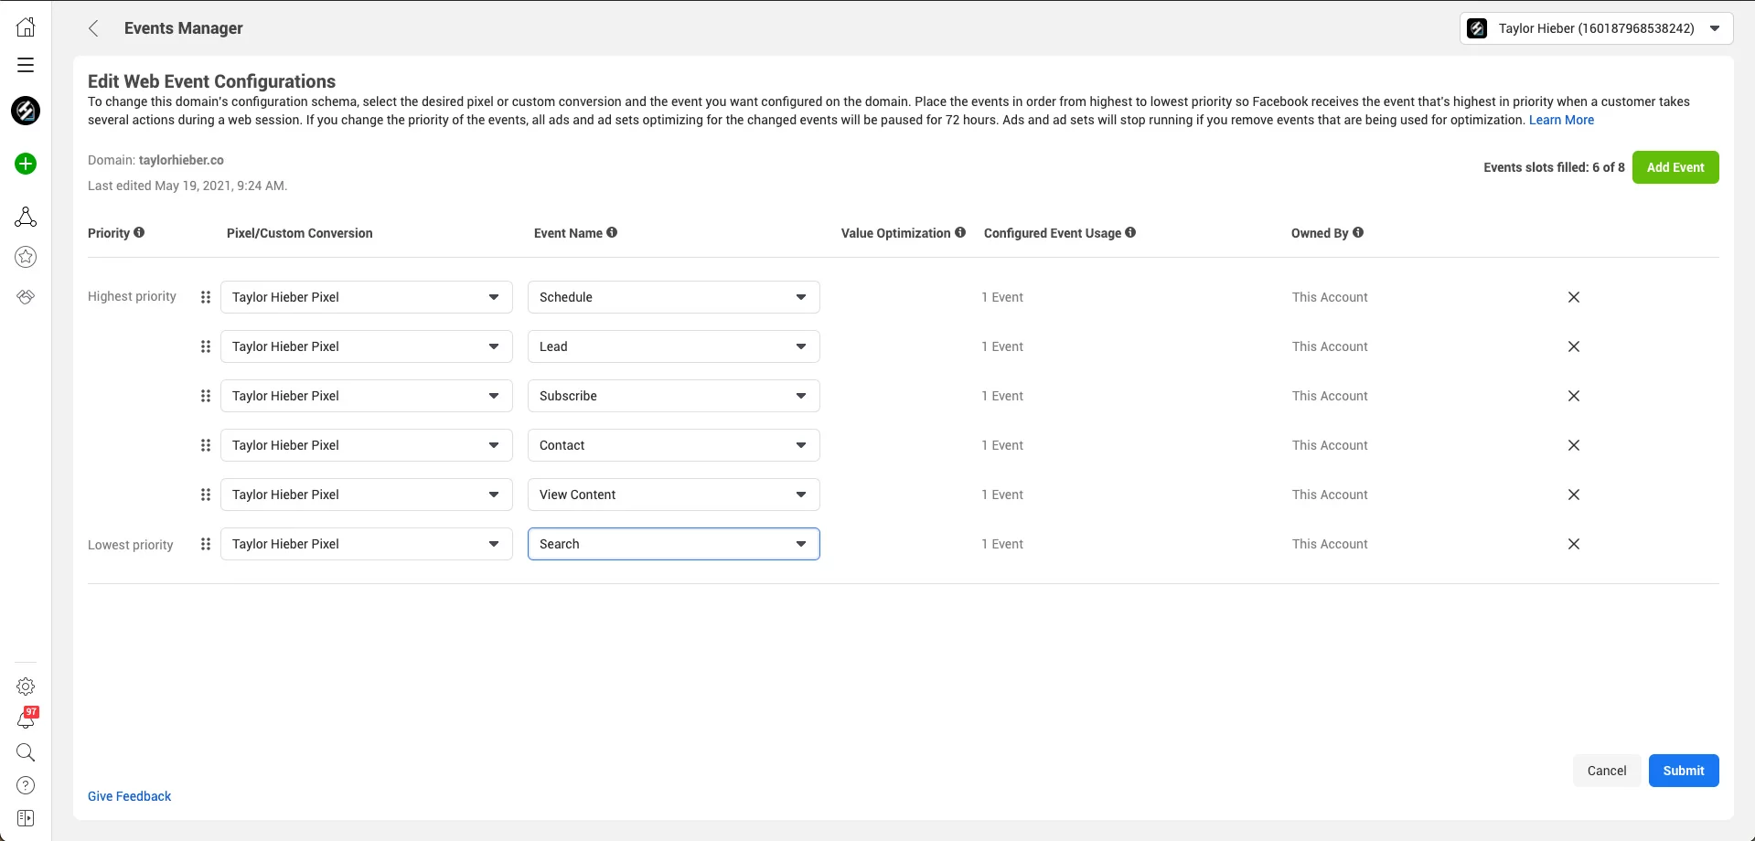Click the green plus create icon
This screenshot has height=841, width=1755.
[x=26, y=165]
